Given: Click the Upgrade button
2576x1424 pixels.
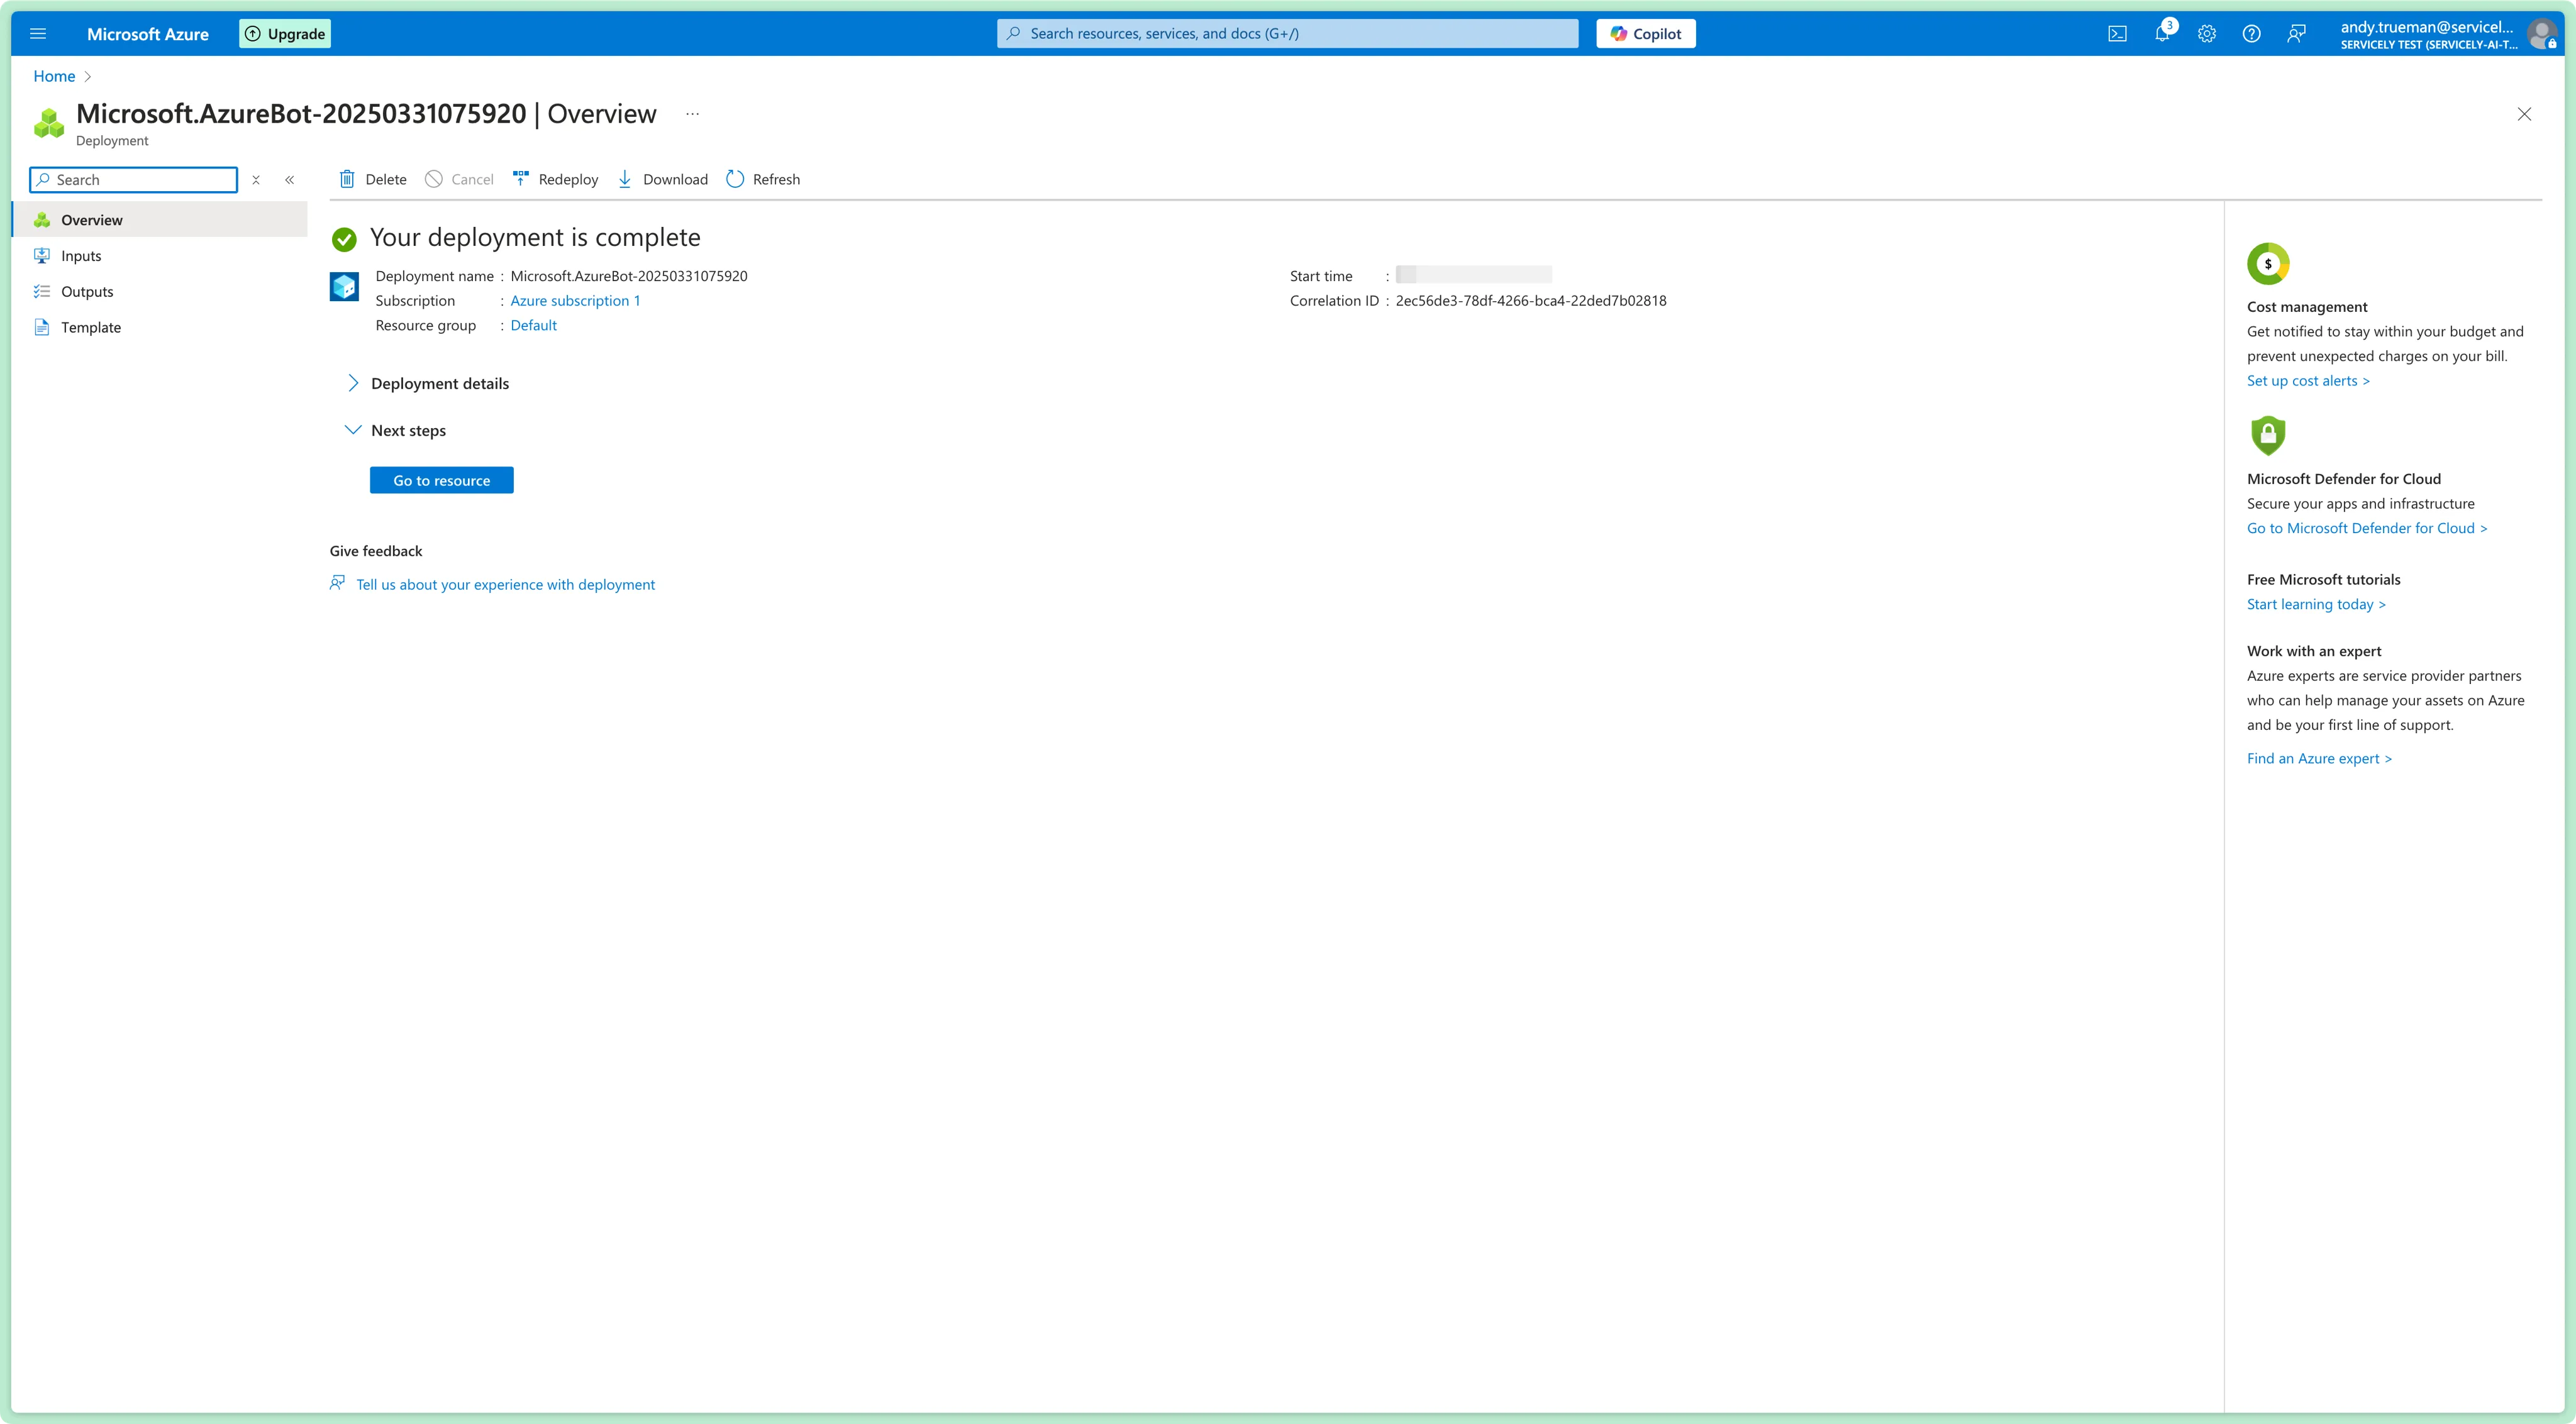Looking at the screenshot, I should pyautogui.click(x=285, y=34).
